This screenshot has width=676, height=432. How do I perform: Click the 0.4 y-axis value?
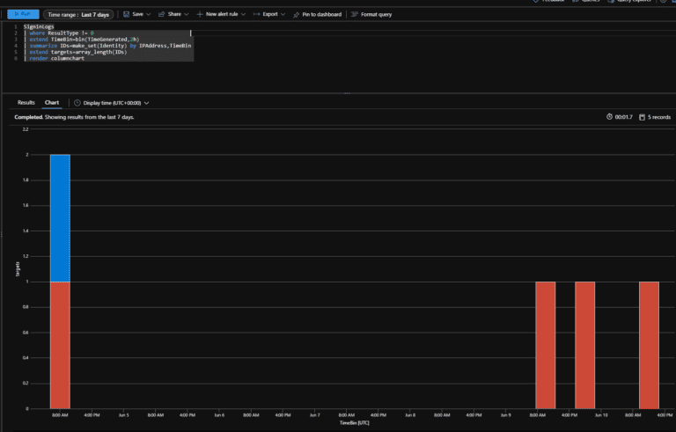coord(26,358)
